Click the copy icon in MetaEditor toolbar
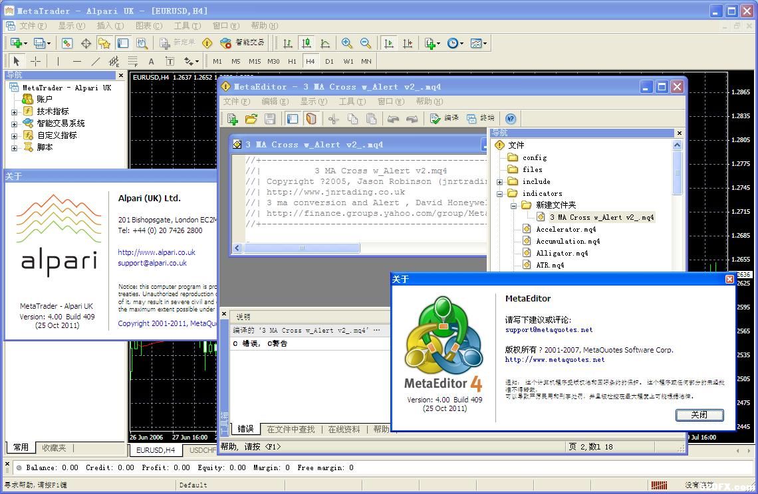Viewport: 758px width, 494px height. [x=352, y=119]
